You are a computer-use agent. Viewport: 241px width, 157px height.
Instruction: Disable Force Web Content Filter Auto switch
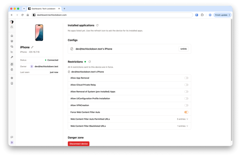coord(186,112)
